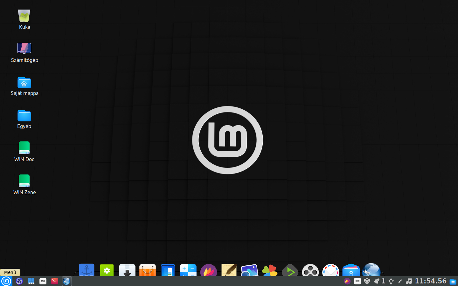458x286 pixels.
Task: Click the purple flame tray icon
Action: 347,281
